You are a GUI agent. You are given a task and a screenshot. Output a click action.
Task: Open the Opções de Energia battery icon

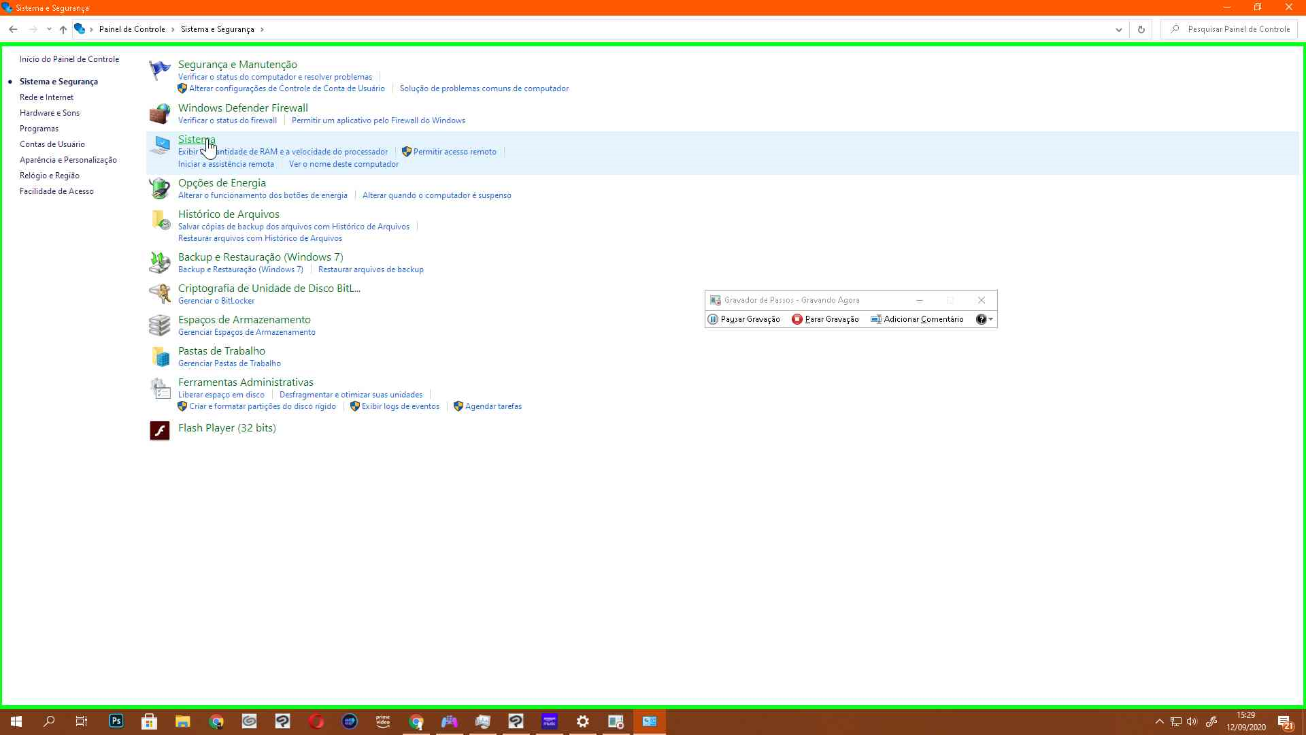point(160,189)
